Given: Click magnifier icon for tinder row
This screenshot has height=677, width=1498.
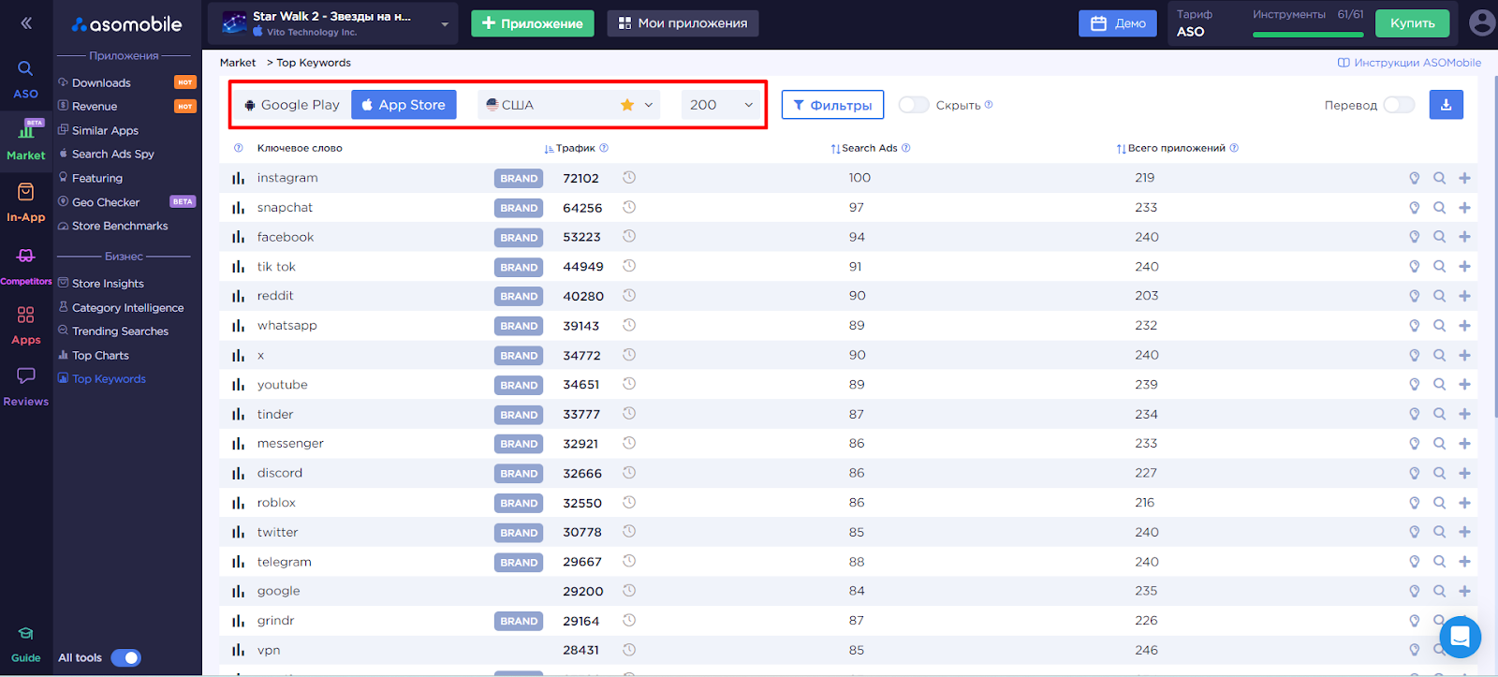Looking at the screenshot, I should 1439,414.
